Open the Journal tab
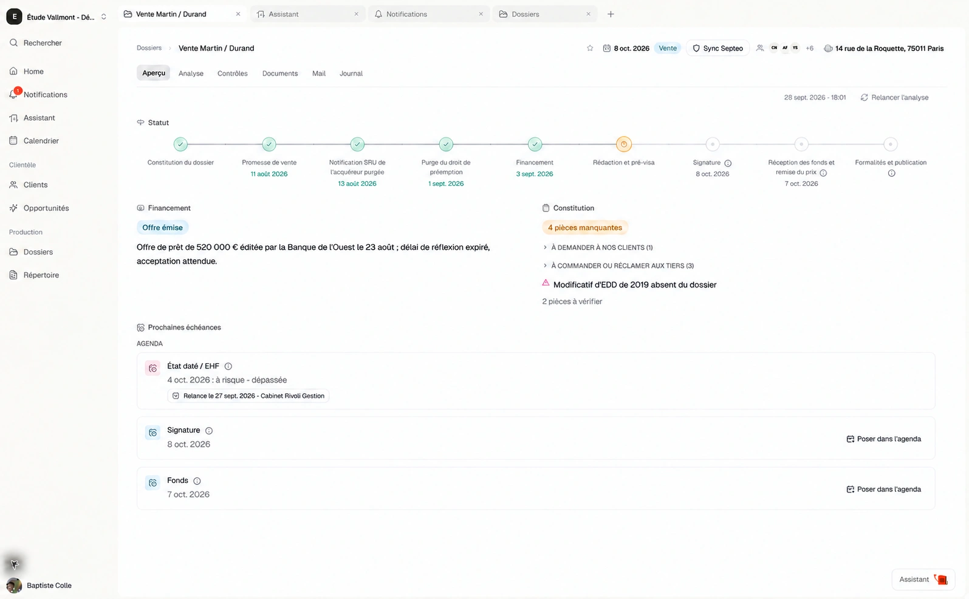 (x=351, y=74)
